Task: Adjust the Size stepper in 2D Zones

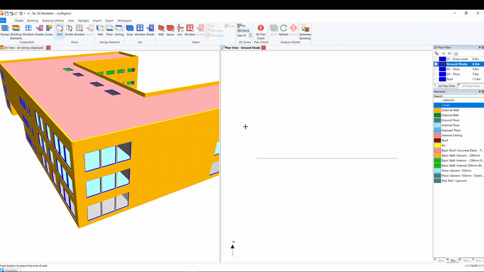Action: (250, 36)
